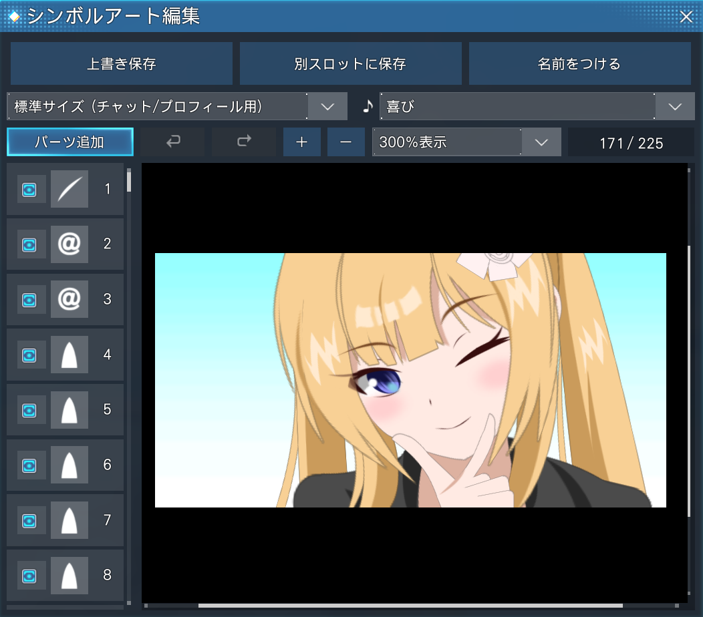Open the 喜び sound dropdown arrow
This screenshot has width=703, height=617.
675,107
